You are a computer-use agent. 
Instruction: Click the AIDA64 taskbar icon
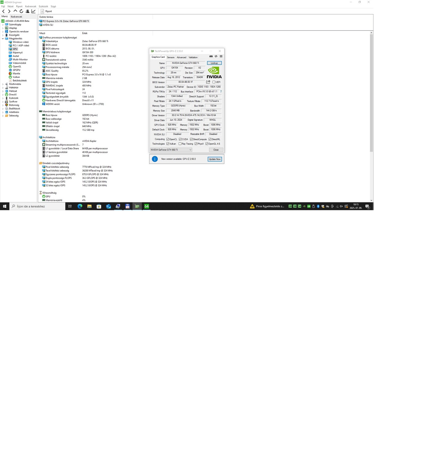[147, 206]
